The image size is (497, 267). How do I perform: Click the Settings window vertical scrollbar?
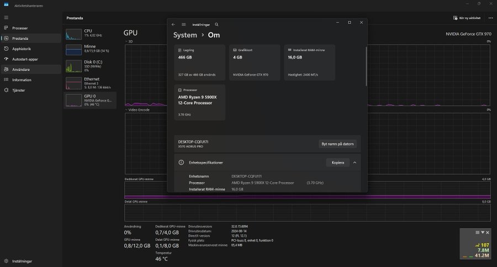point(366,66)
